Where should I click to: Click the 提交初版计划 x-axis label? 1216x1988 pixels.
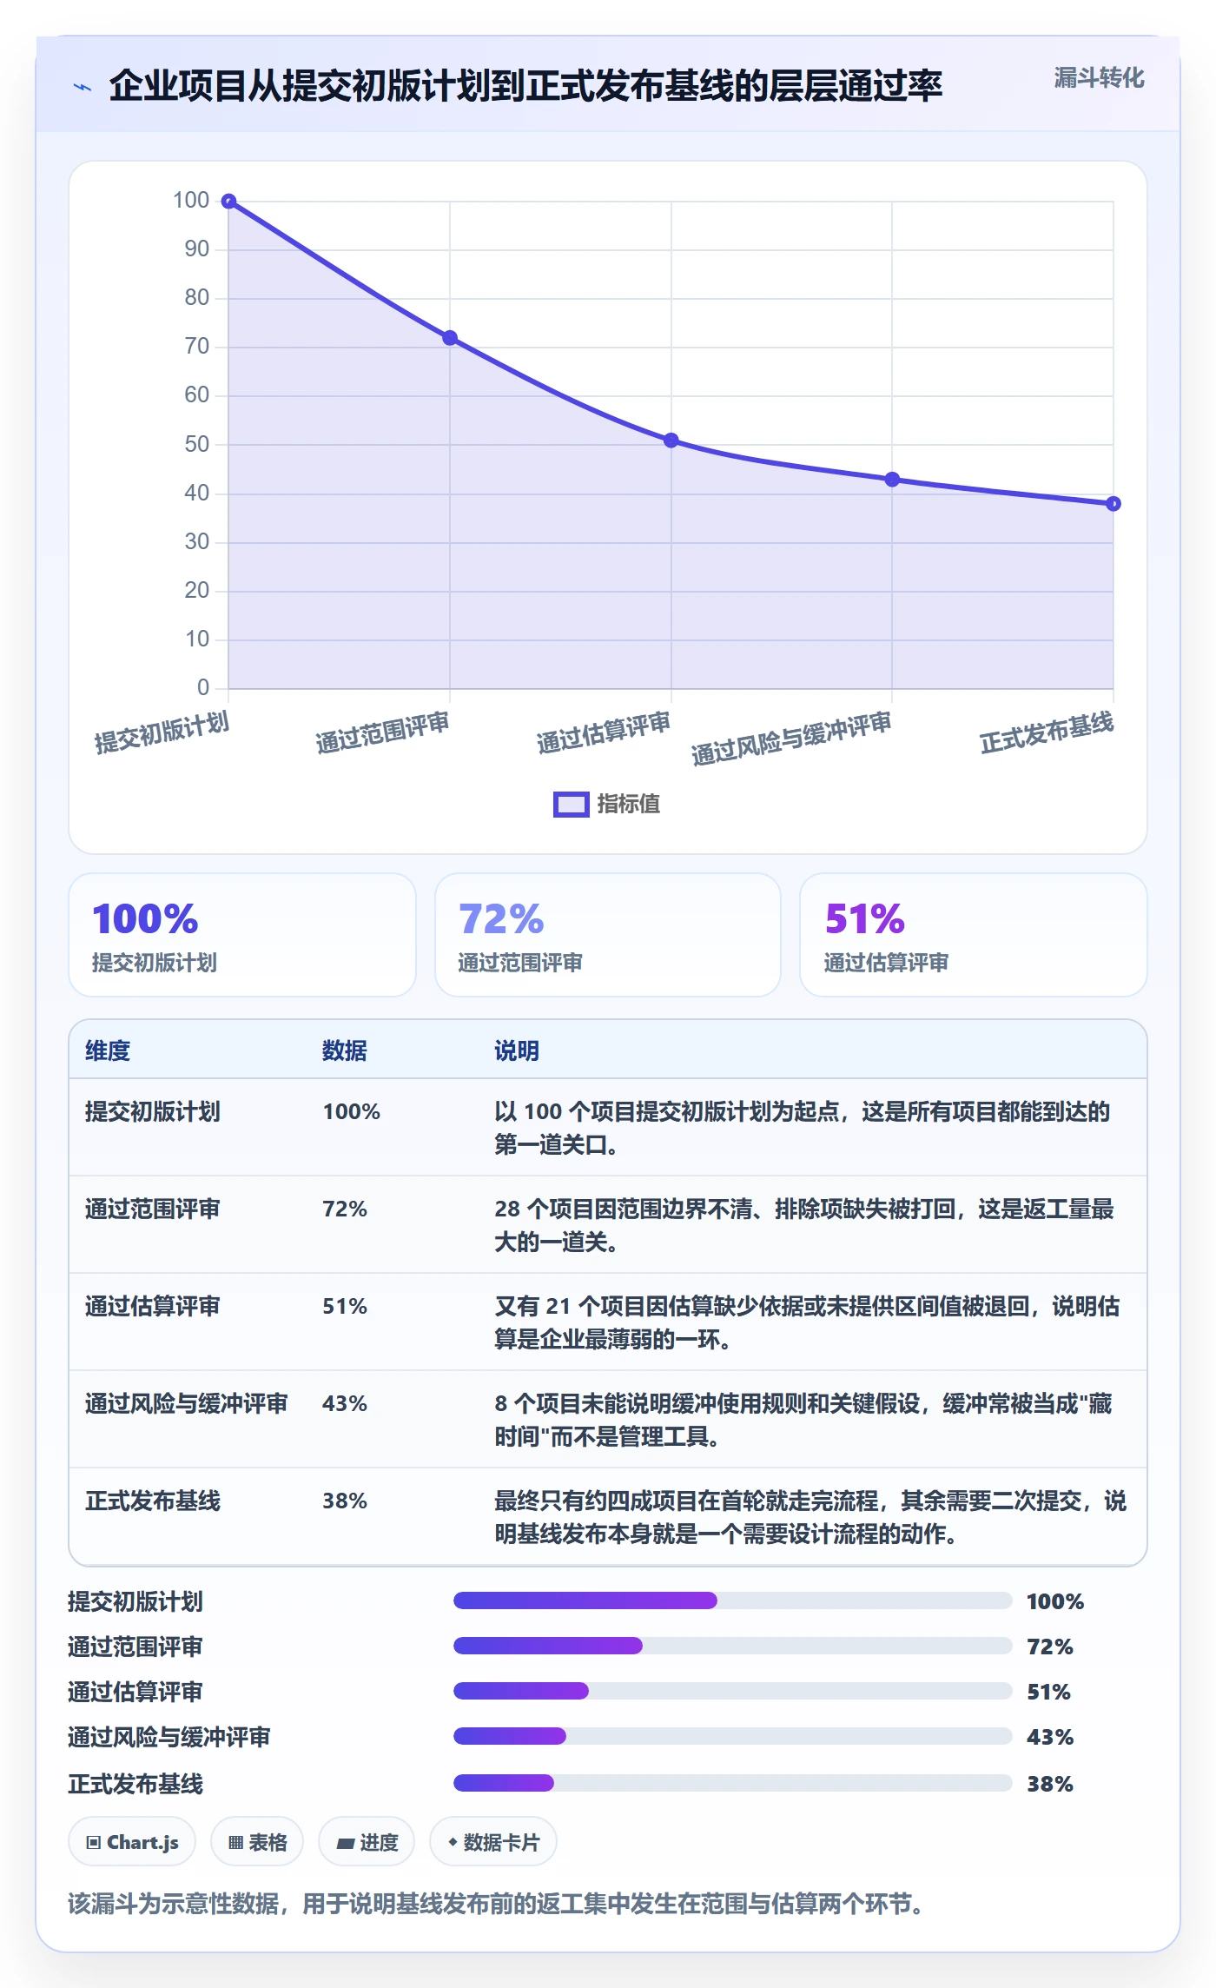[162, 732]
